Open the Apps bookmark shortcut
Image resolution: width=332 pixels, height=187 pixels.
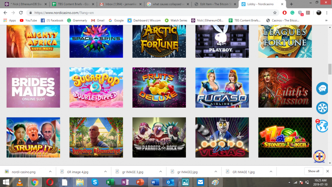click(10, 20)
